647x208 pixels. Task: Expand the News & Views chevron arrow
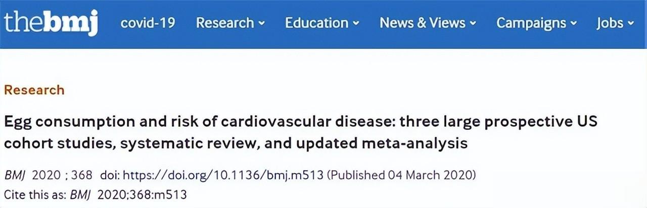tap(473, 23)
